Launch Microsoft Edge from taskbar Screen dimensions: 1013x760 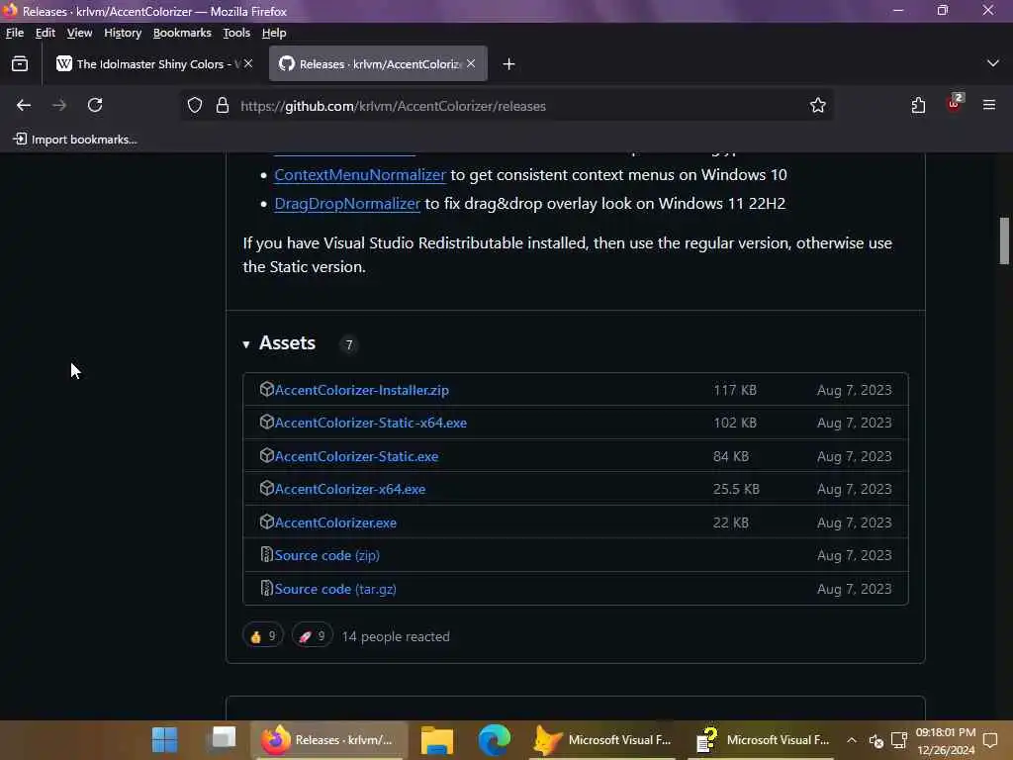495,740
